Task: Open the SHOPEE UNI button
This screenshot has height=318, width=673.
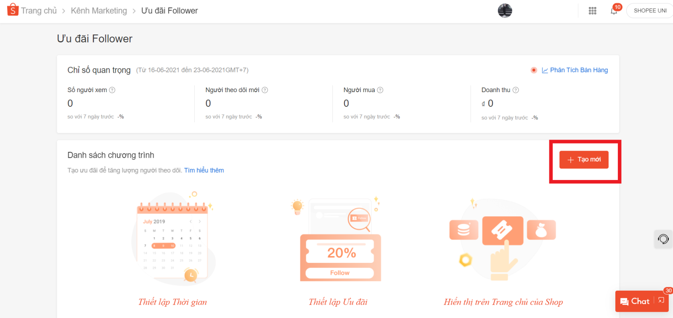Action: (650, 11)
